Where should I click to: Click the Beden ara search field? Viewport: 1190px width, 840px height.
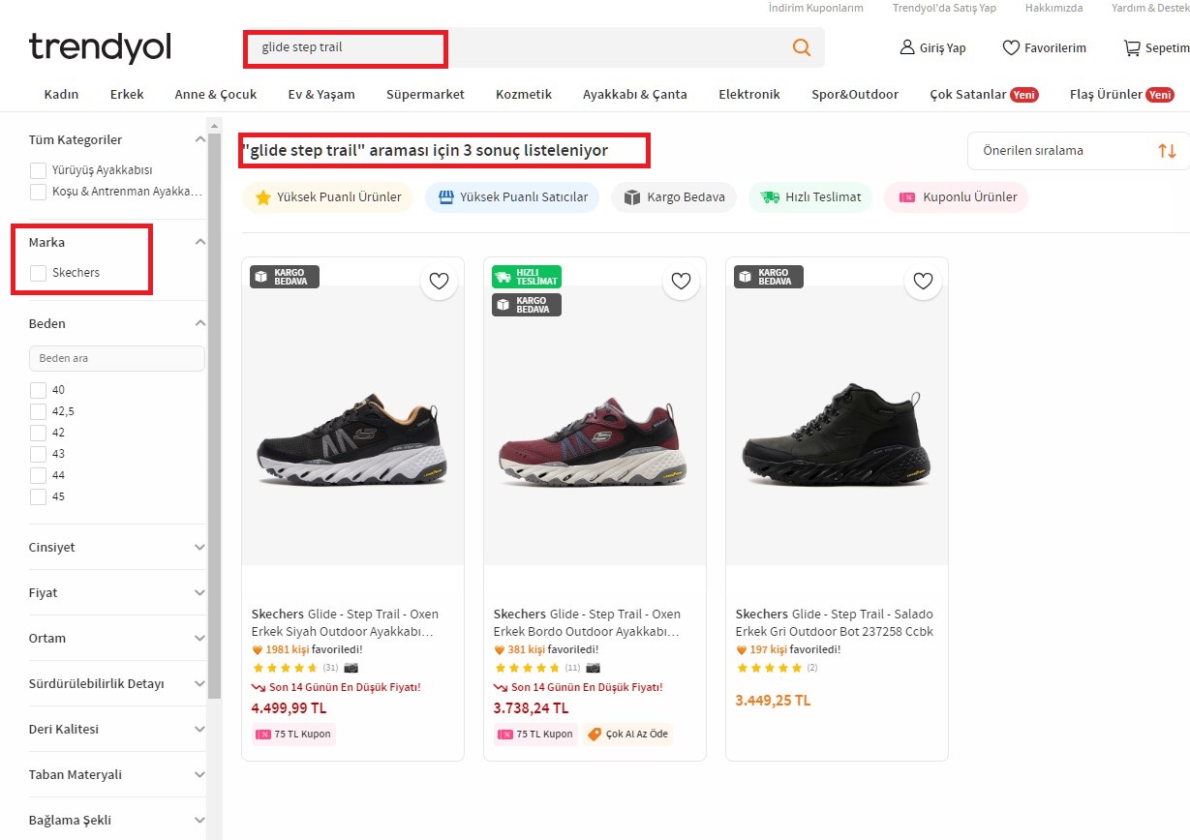pyautogui.click(x=117, y=358)
